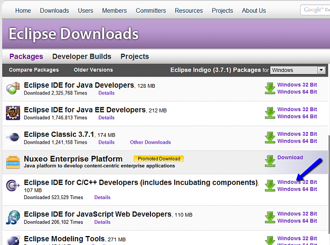Click the Eclipse Modeling Tools package icon
This screenshot has width=330, height=245.
coord(13,240)
